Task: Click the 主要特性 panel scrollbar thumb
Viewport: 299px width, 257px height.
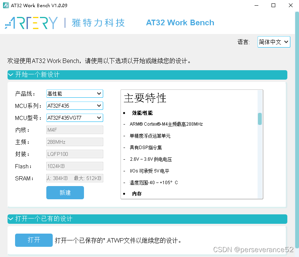Action: (x=260, y=118)
